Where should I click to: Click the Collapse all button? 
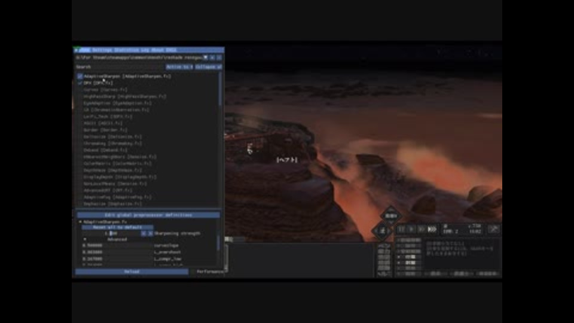208,67
